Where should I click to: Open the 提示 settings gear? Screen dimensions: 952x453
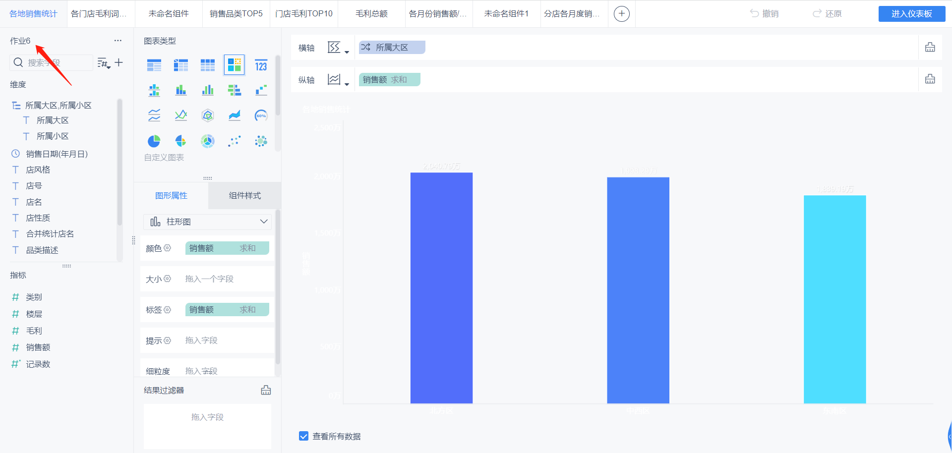(168, 340)
